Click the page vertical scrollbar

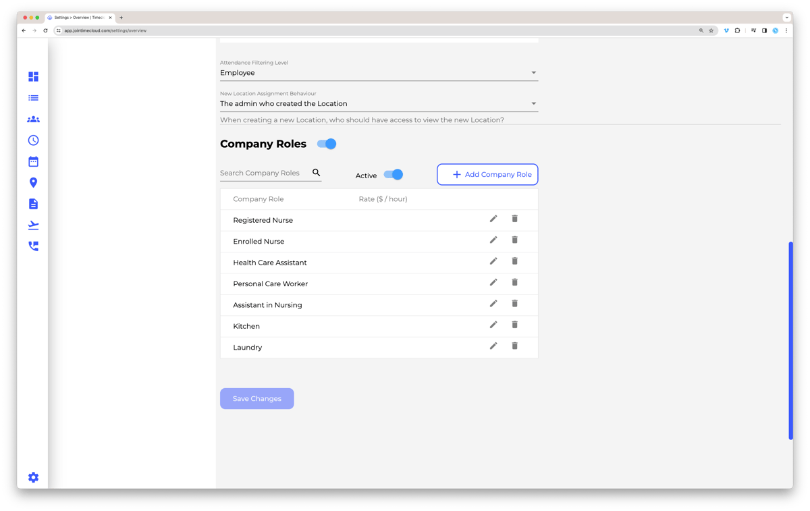click(x=790, y=341)
